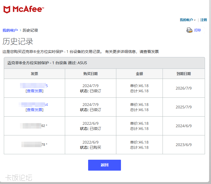
Task: Click invoice number ending in 78 *
Action: tap(34, 144)
